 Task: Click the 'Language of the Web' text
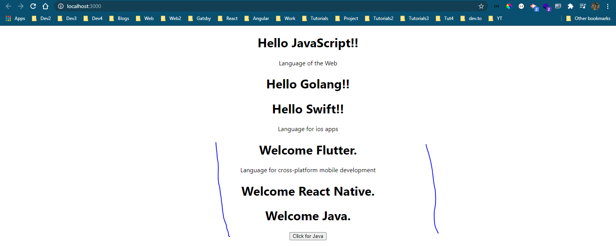[308, 63]
